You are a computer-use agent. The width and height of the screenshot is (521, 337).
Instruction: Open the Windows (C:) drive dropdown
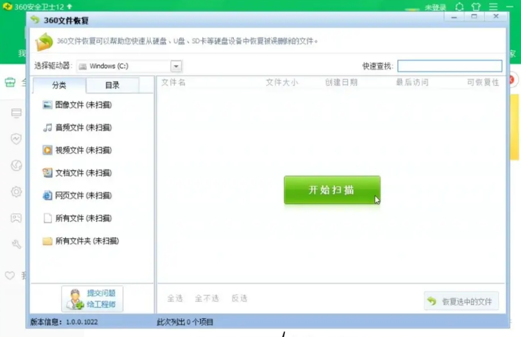tap(176, 66)
